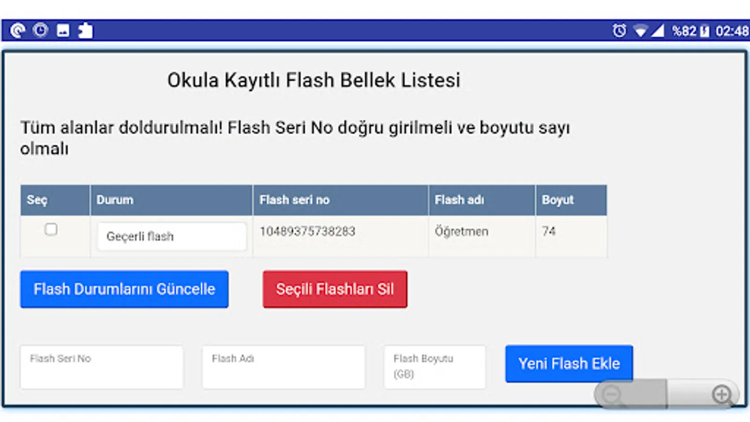Click the zoom out magnifier icon
Viewport: 750px width, 422px height.
(x=612, y=395)
